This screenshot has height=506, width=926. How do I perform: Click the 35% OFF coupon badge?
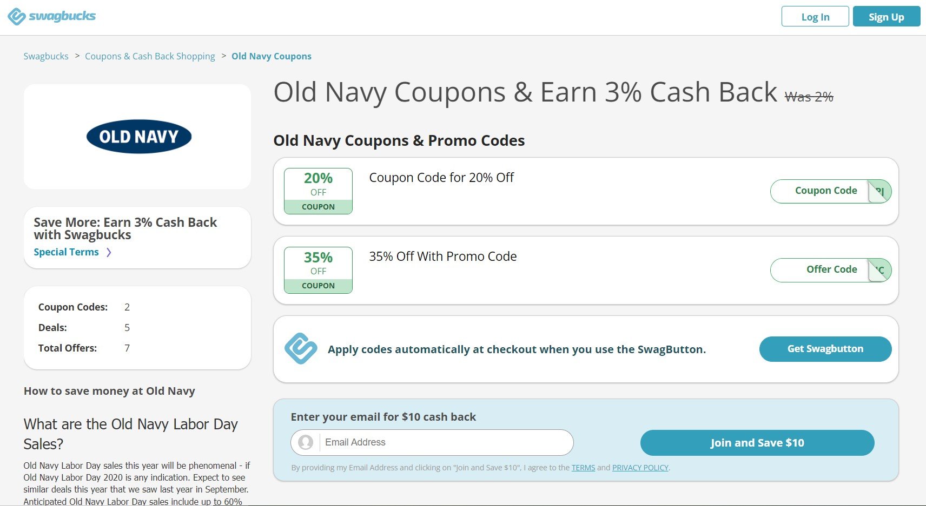point(318,270)
